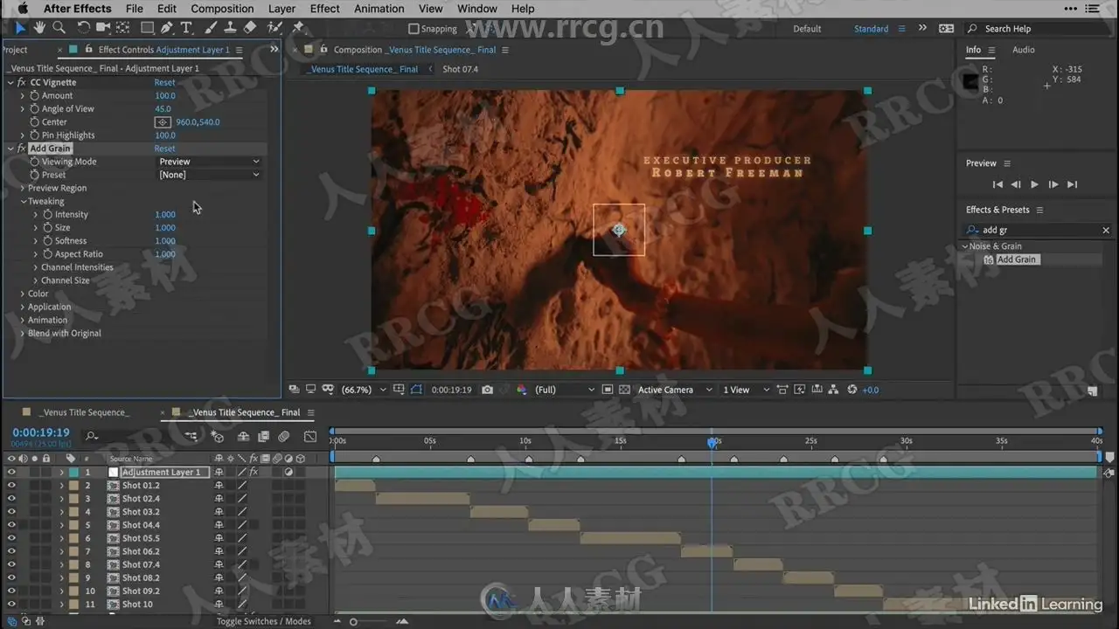Open the Animation menu
Screen dimensions: 1119x629
379,9
